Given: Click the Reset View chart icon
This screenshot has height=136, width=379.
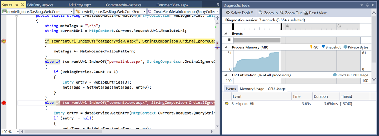Looking at the screenshot, I should (306, 13).
